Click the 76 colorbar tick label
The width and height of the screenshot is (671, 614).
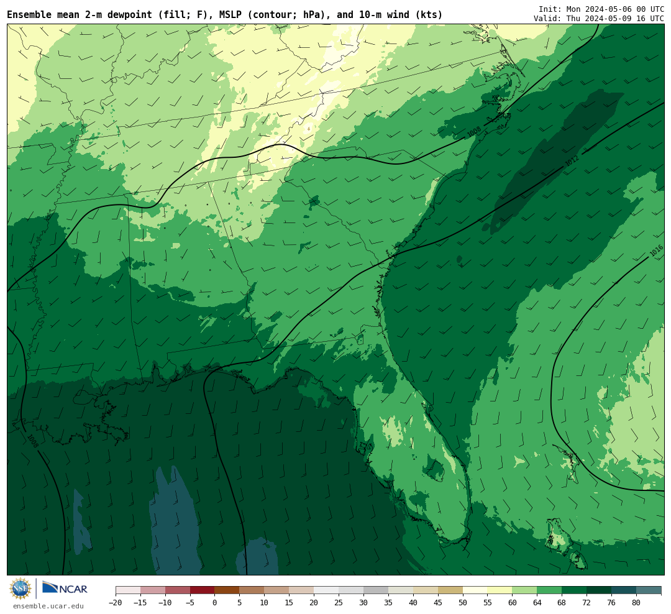click(612, 603)
